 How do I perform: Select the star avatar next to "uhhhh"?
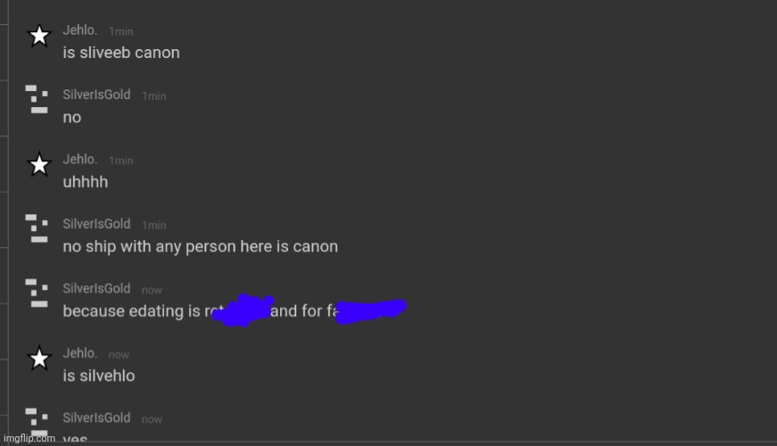(39, 164)
